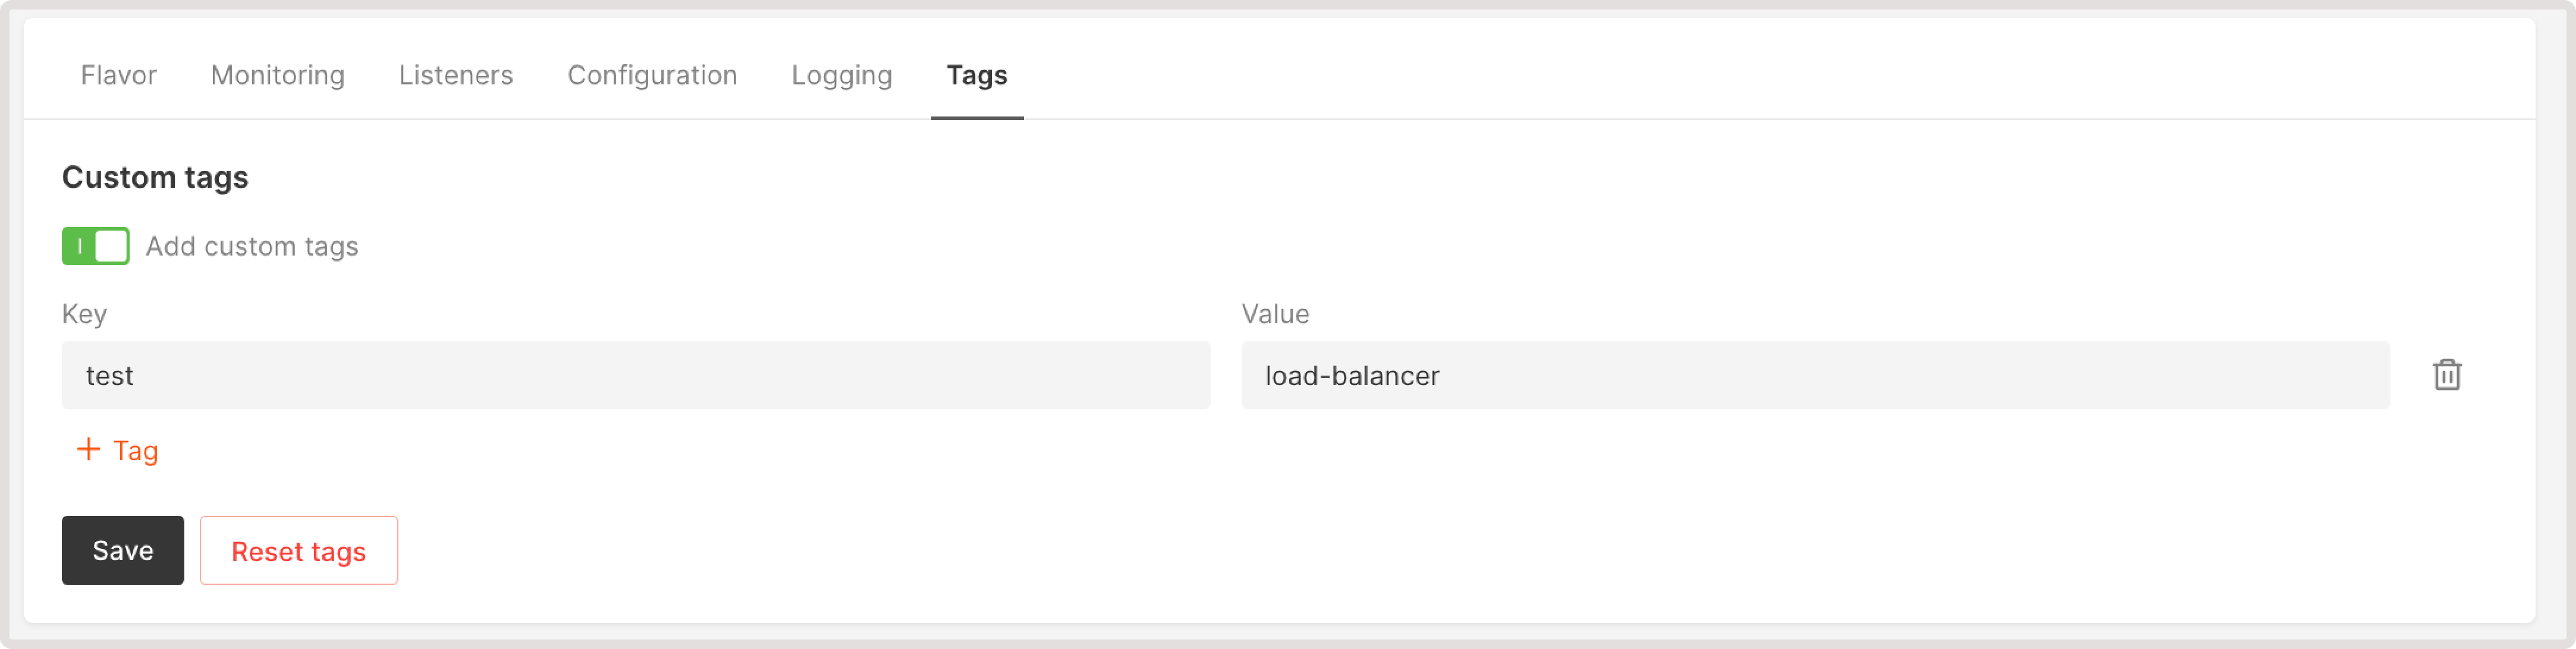The width and height of the screenshot is (2576, 649).
Task: Click the Save button
Action: coord(122,550)
